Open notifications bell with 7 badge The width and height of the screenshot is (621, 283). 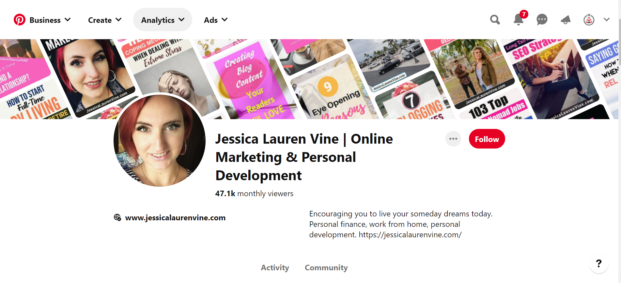pos(519,20)
